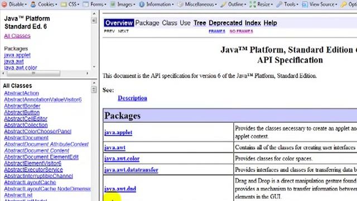Click packages frame scroll-up arrow

(x=94, y=13)
